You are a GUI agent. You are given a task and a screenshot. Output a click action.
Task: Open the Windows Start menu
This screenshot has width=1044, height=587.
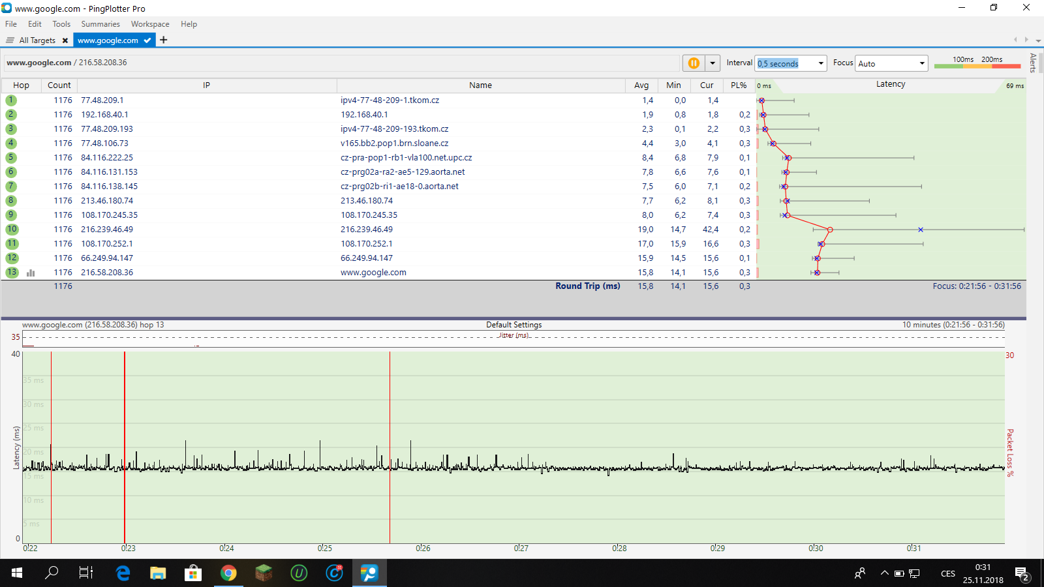[x=17, y=573]
